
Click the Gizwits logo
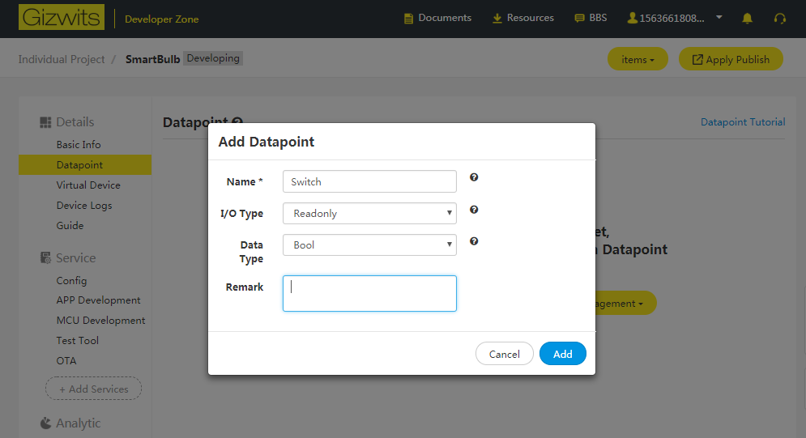click(62, 18)
